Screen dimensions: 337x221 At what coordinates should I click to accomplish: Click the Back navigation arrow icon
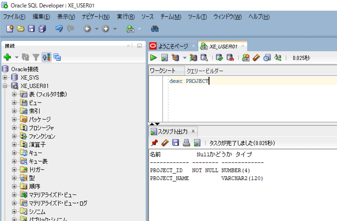point(87,29)
